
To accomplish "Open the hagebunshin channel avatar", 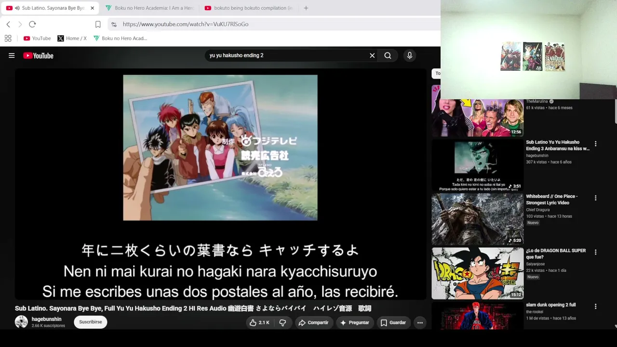I will [21, 322].
